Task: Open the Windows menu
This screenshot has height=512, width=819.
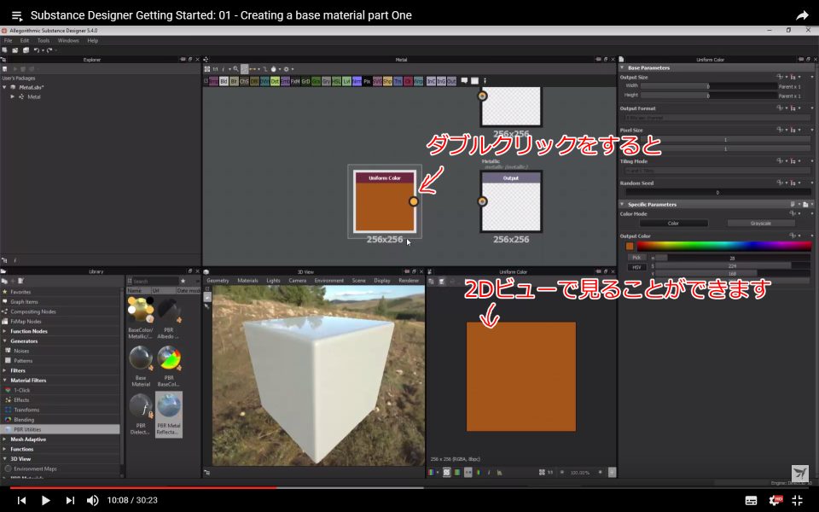Action: (68, 40)
